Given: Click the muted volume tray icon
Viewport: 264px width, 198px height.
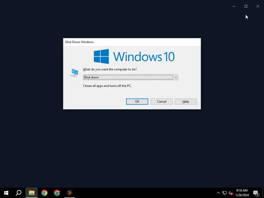Looking at the screenshot, I should 230,193.
